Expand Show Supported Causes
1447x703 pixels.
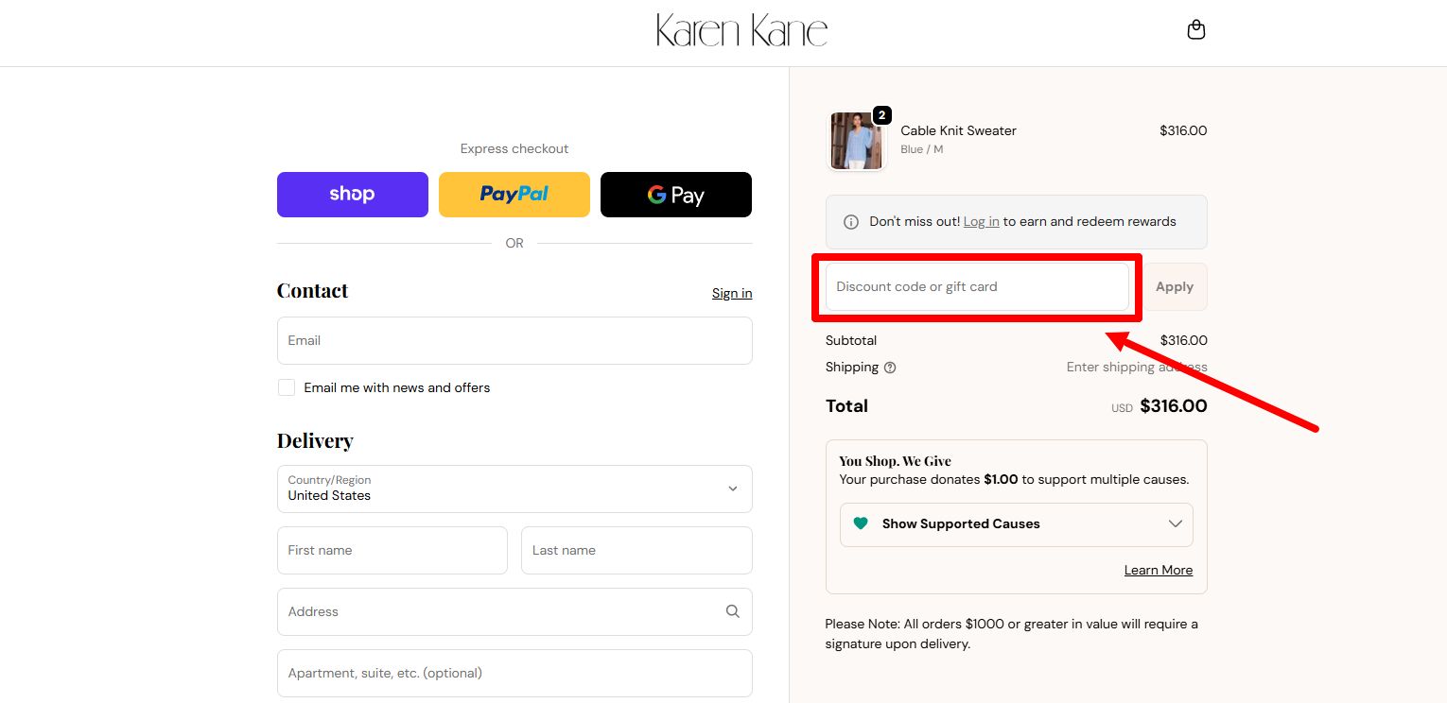pyautogui.click(x=1017, y=524)
